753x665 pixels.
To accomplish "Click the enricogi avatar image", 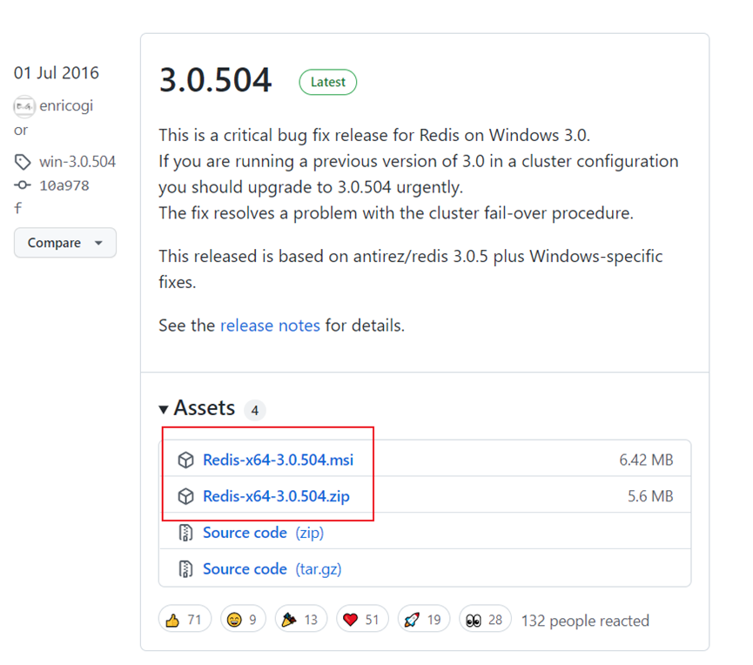I will pyautogui.click(x=24, y=106).
